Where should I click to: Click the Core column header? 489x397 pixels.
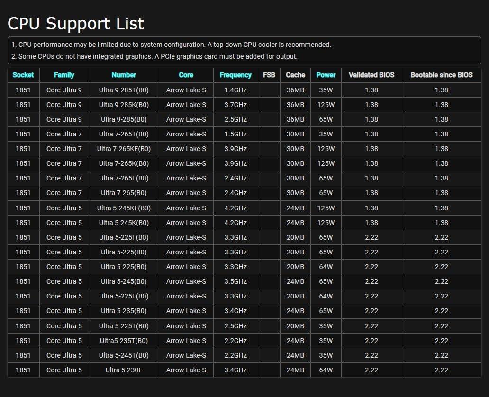click(x=186, y=75)
